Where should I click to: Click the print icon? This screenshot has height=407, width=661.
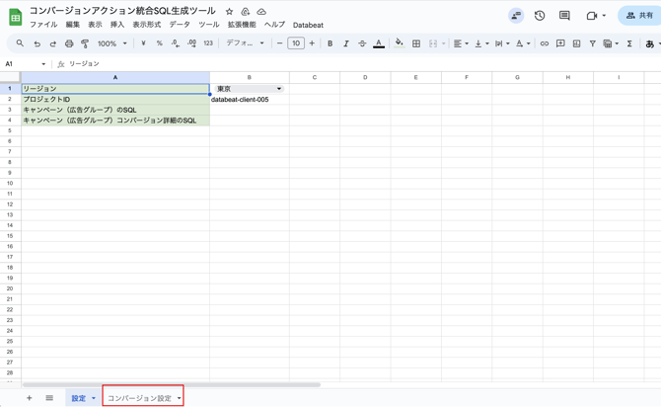point(69,43)
